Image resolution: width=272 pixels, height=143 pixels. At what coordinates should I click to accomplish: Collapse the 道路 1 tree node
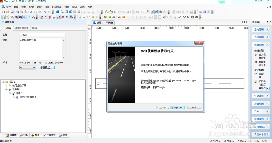(x=10, y=93)
